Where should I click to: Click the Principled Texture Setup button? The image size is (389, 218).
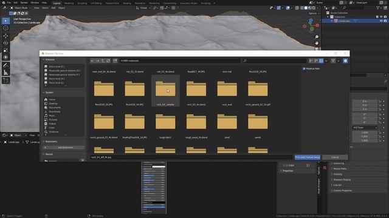point(308,157)
